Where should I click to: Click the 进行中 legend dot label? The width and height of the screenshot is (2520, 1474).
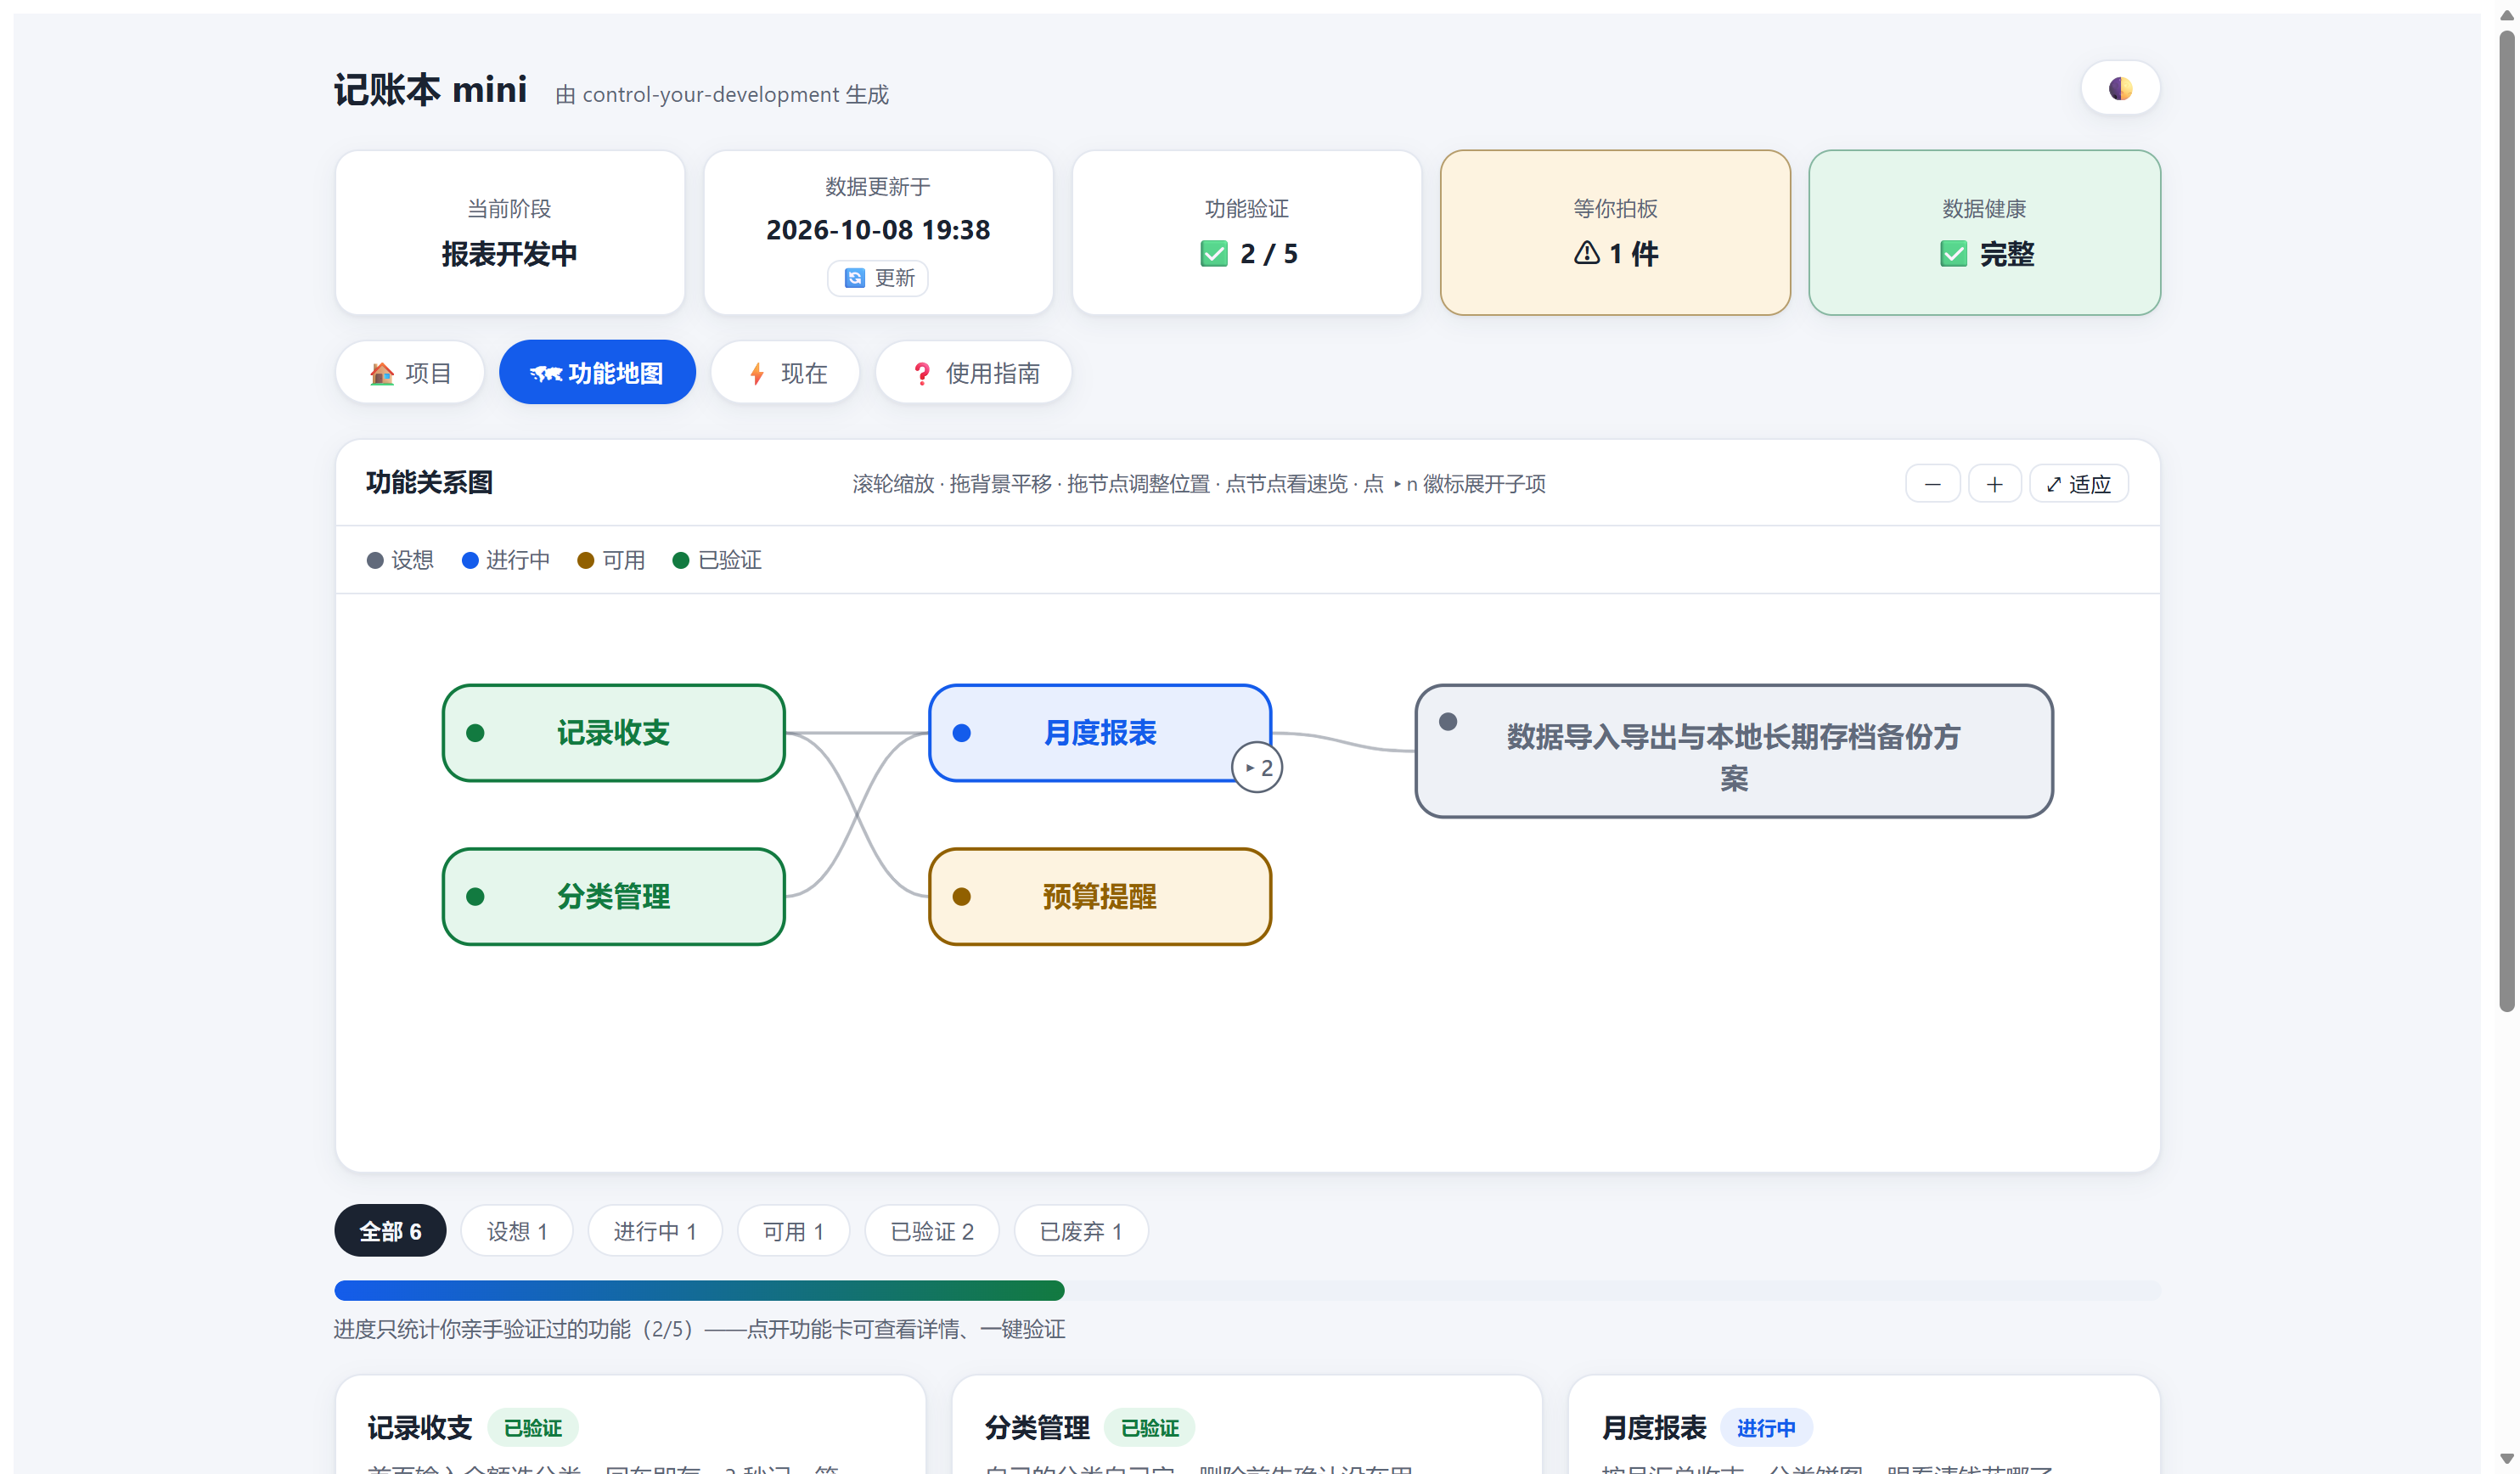coord(506,560)
